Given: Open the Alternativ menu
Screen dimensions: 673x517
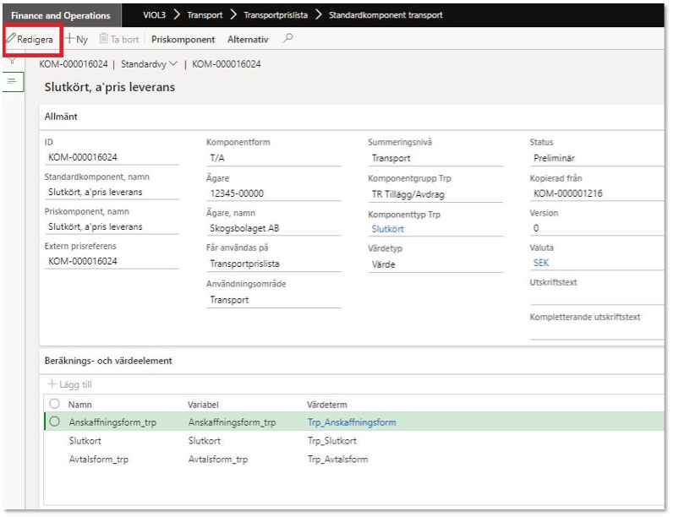Looking at the screenshot, I should (248, 39).
